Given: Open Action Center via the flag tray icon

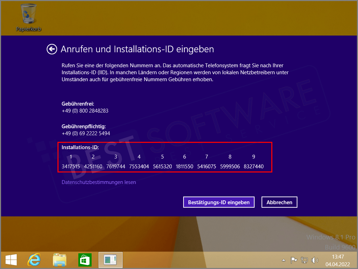Looking at the screenshot, I should click(x=294, y=260).
